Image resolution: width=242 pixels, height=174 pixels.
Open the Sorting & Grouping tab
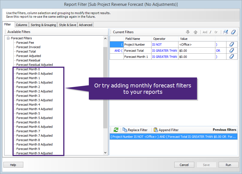43,25
